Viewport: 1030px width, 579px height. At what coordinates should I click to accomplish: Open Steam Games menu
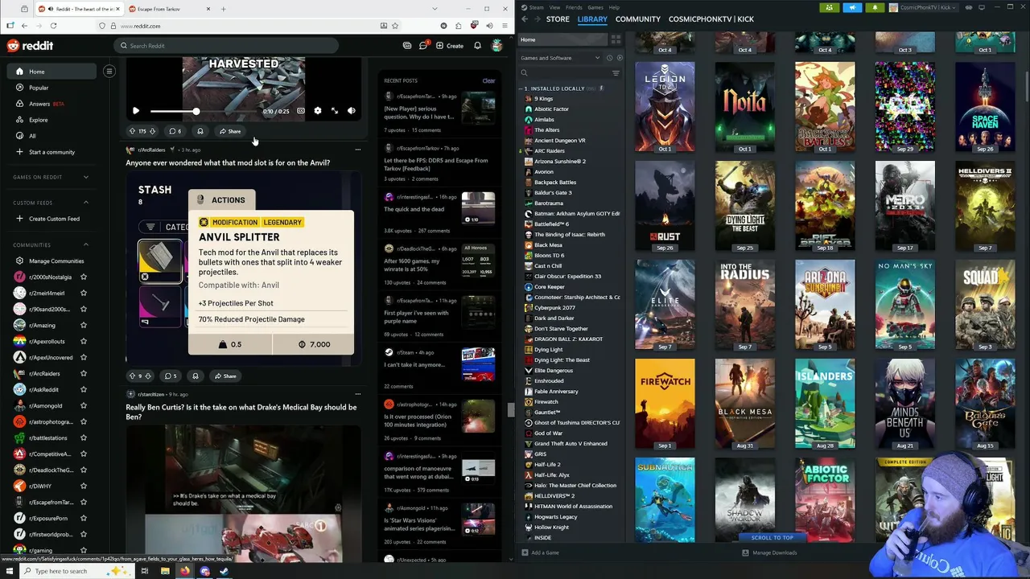pos(595,7)
